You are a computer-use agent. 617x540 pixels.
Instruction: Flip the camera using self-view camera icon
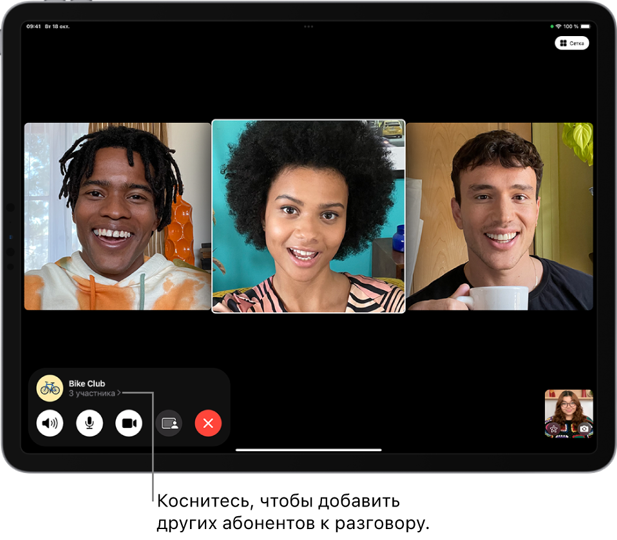pyautogui.click(x=584, y=429)
